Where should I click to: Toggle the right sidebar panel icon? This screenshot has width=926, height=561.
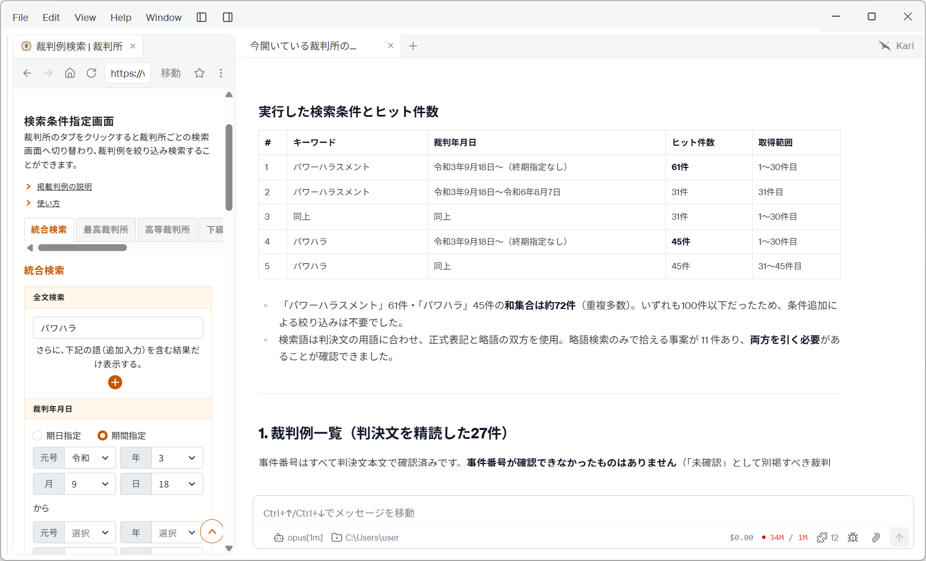click(x=228, y=17)
